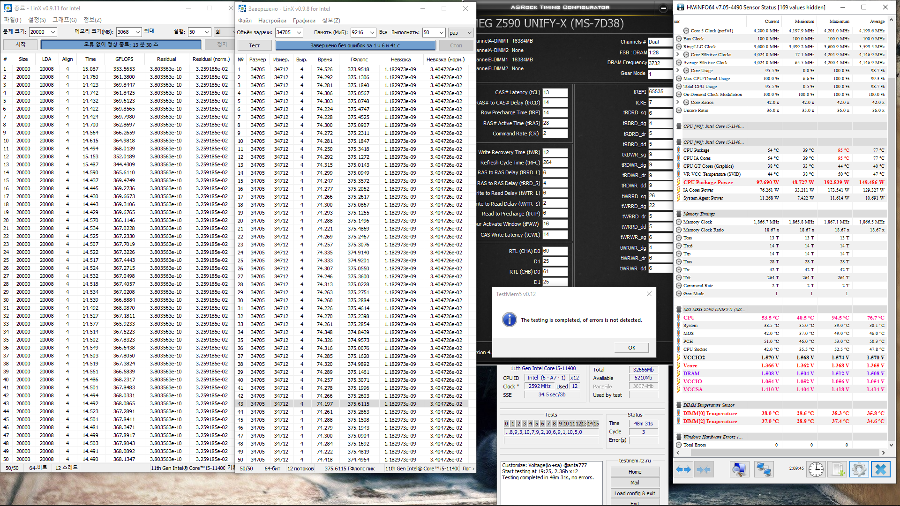Open the HWiNFO system summary magnifier icon
Screen dimensions: 900x506
point(739,469)
